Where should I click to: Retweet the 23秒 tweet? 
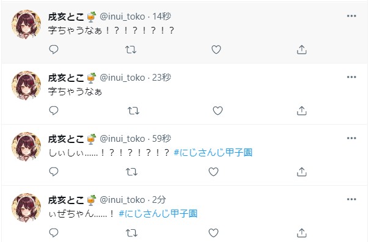[x=133, y=111]
